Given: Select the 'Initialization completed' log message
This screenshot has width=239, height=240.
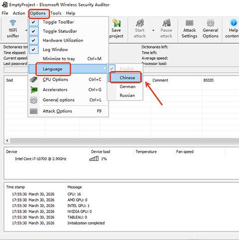Looking at the screenshot, I should coord(86,223).
